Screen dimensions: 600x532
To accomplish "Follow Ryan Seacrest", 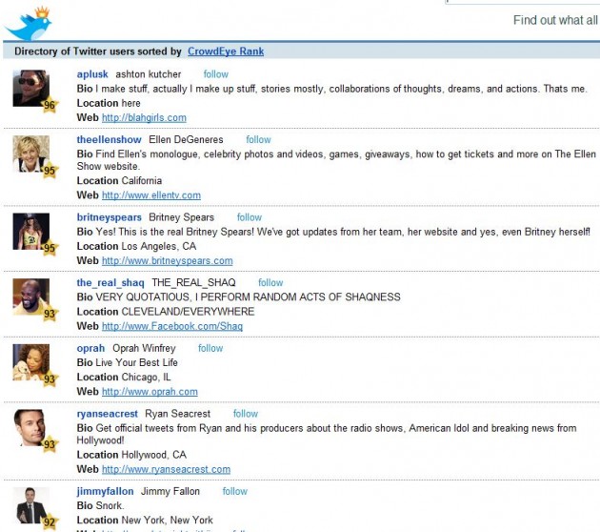I will coord(246,414).
